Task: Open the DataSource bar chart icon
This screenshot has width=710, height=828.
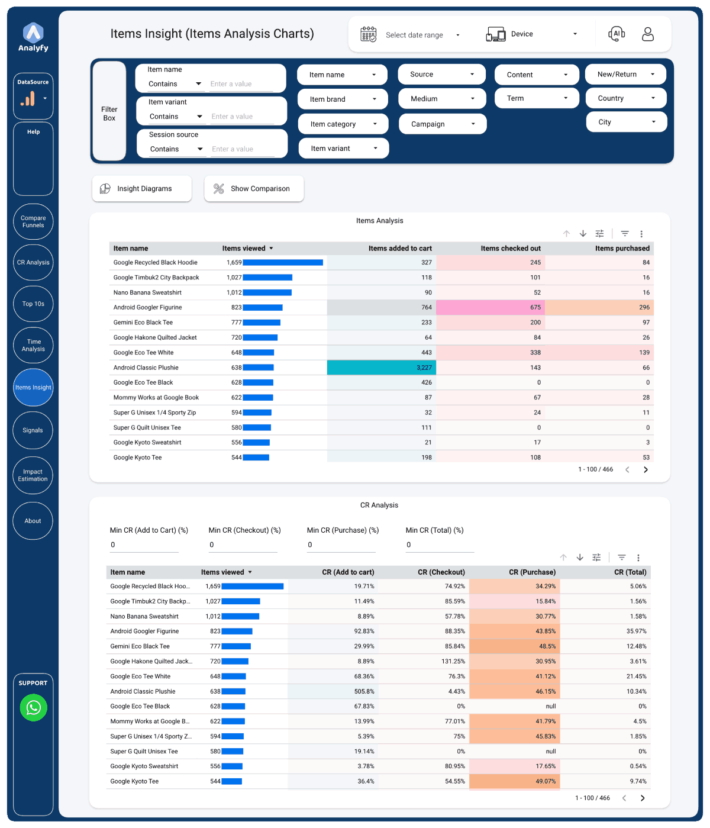Action: click(27, 99)
